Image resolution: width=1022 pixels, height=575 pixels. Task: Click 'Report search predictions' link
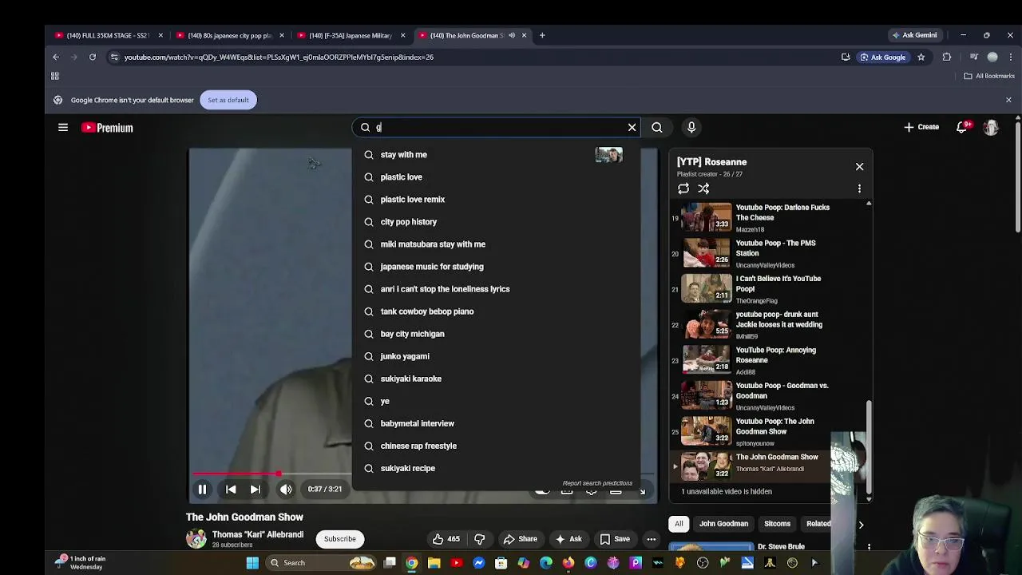[x=597, y=483]
